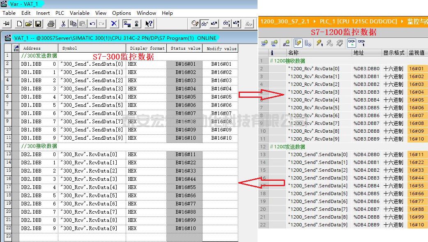Undo the last action

coord(92,24)
